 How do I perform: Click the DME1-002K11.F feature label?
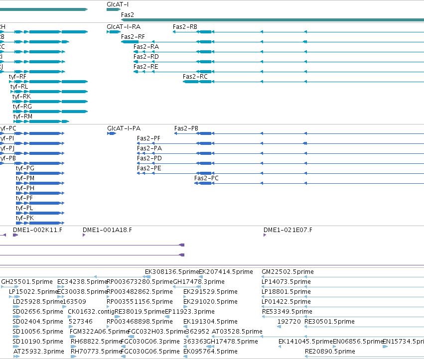click(37, 230)
